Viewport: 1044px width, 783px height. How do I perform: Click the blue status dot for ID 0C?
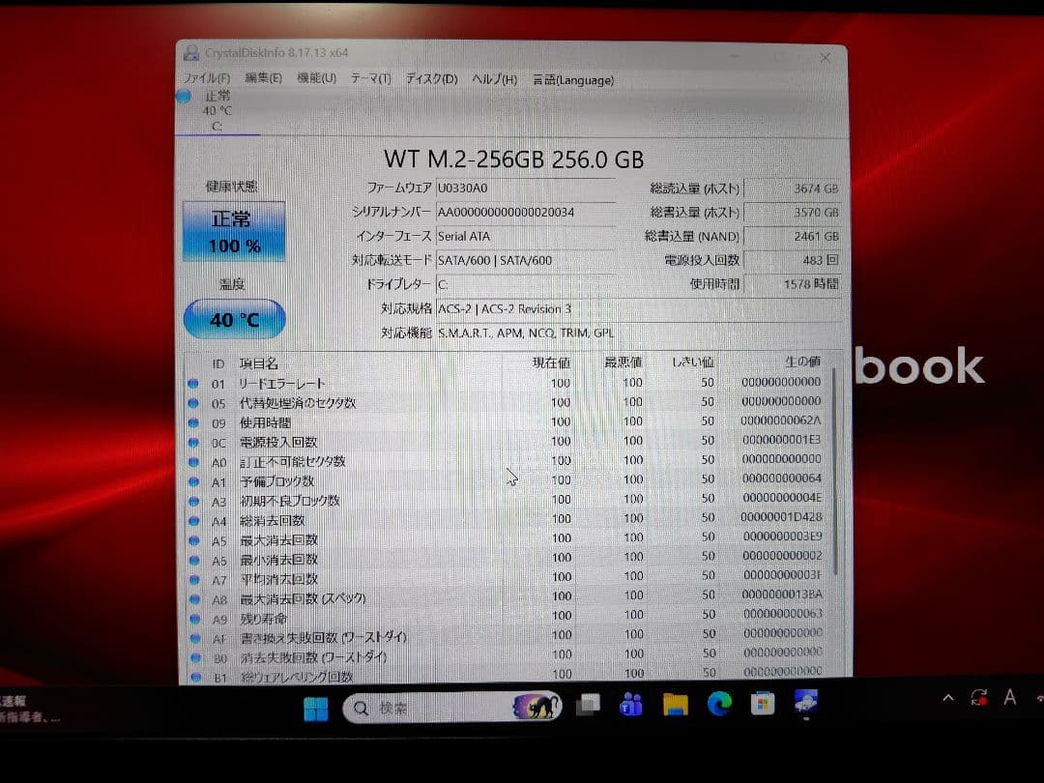[193, 442]
